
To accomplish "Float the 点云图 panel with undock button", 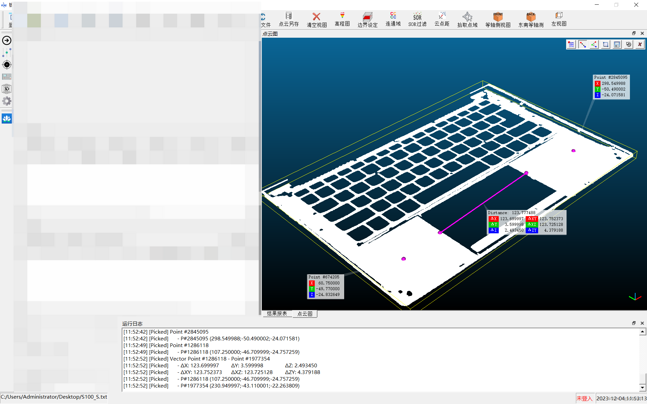I will click(634, 33).
